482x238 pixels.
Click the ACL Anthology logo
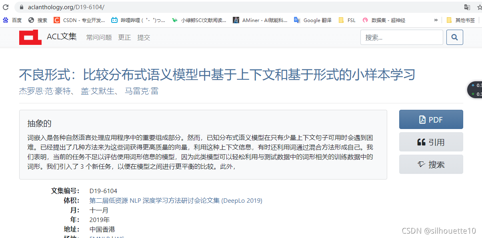coord(30,37)
